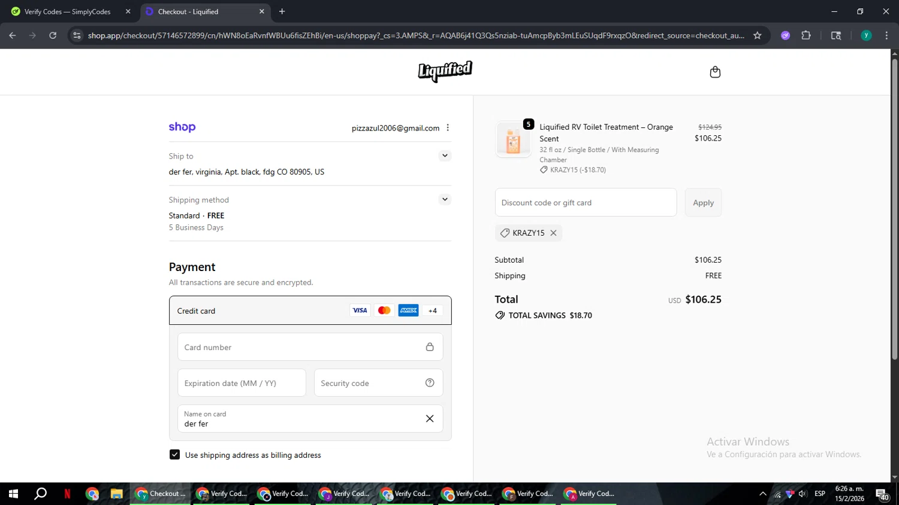Open account options menu next to email
This screenshot has width=899, height=505.
tap(448, 127)
